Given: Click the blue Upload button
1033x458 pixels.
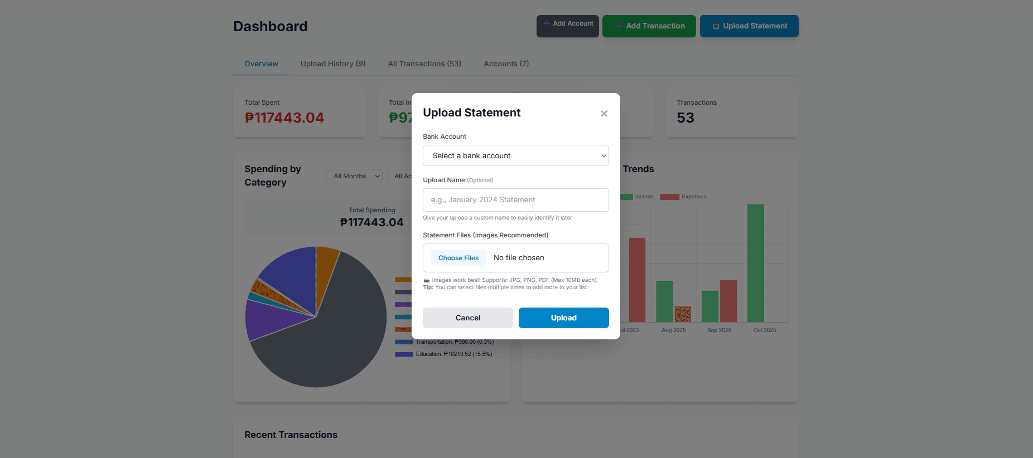Looking at the screenshot, I should click(x=563, y=318).
